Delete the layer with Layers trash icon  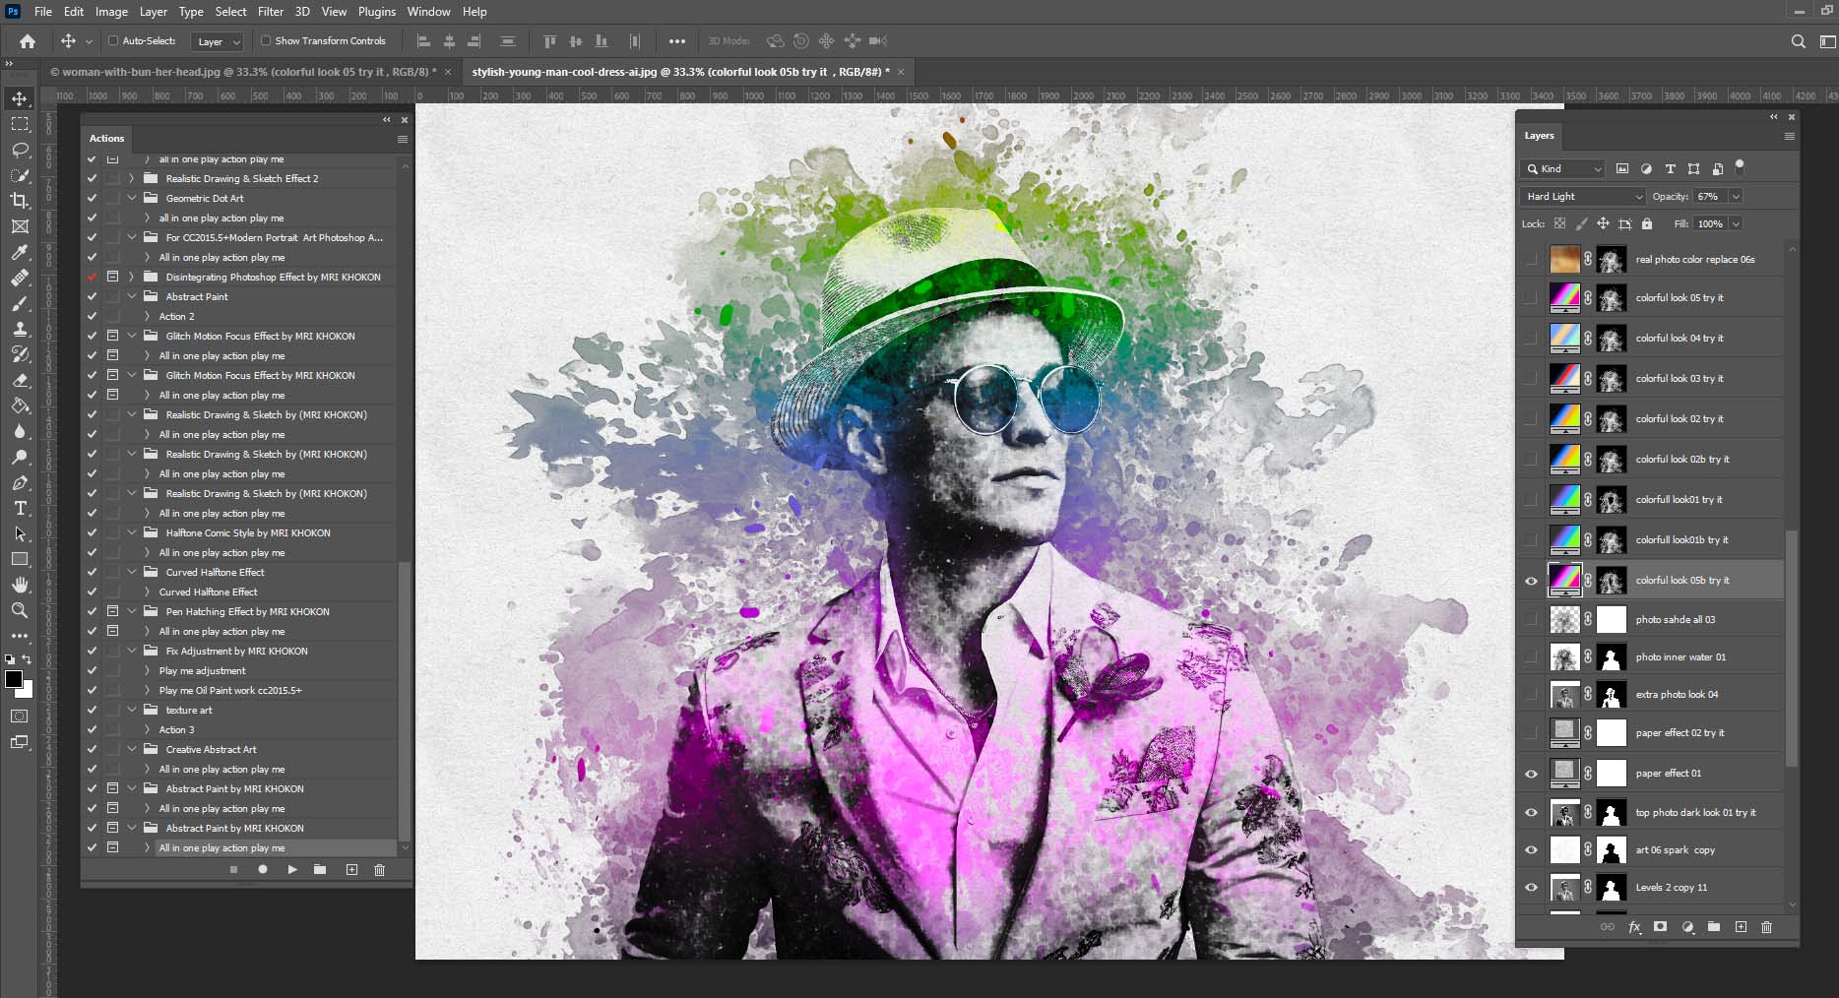[x=1766, y=926]
